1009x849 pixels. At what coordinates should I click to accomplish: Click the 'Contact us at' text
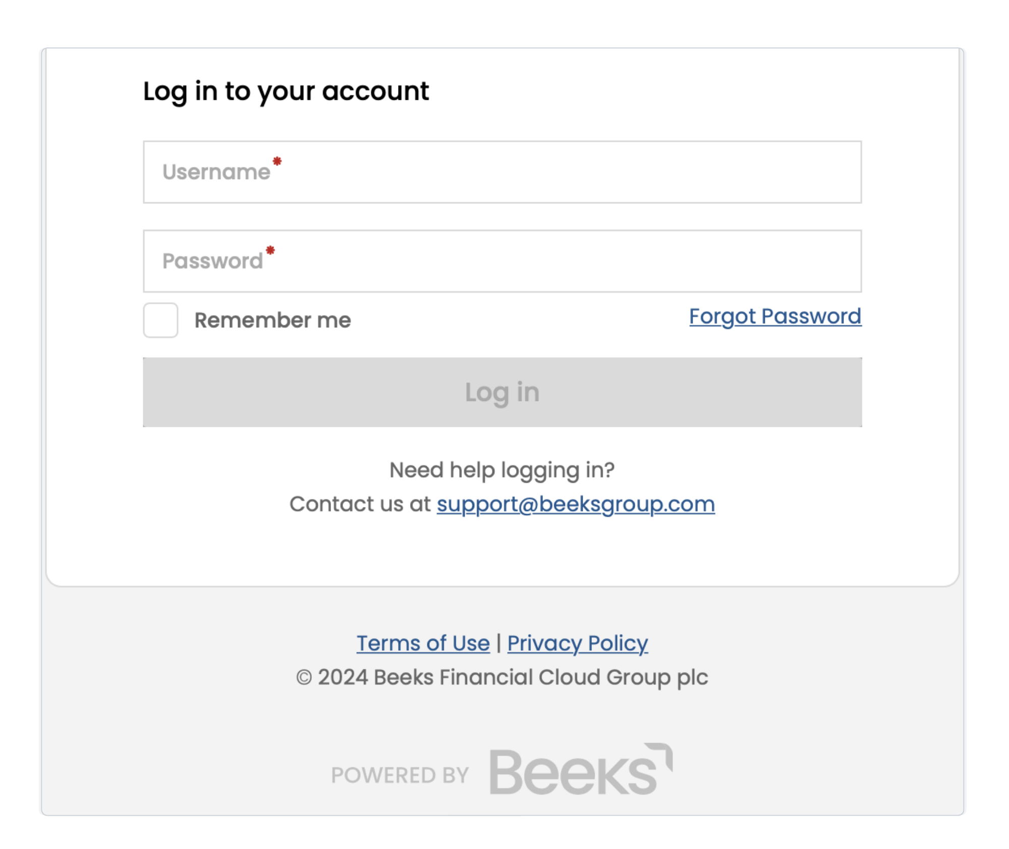pyautogui.click(x=360, y=504)
